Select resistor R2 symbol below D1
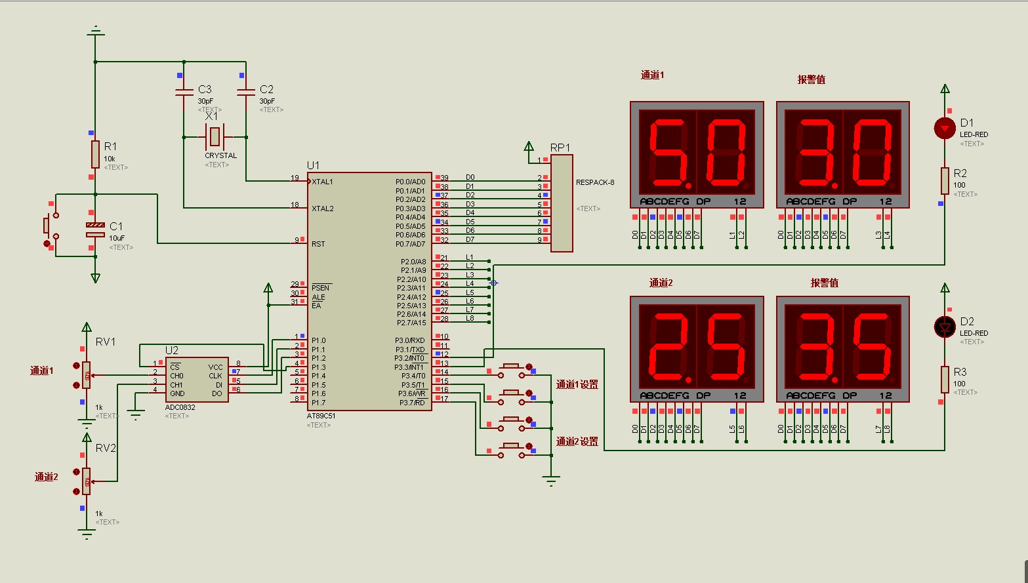Viewport: 1028px width, 583px height. [945, 181]
